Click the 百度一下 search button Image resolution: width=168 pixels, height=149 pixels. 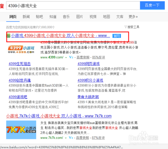coord(152,5)
